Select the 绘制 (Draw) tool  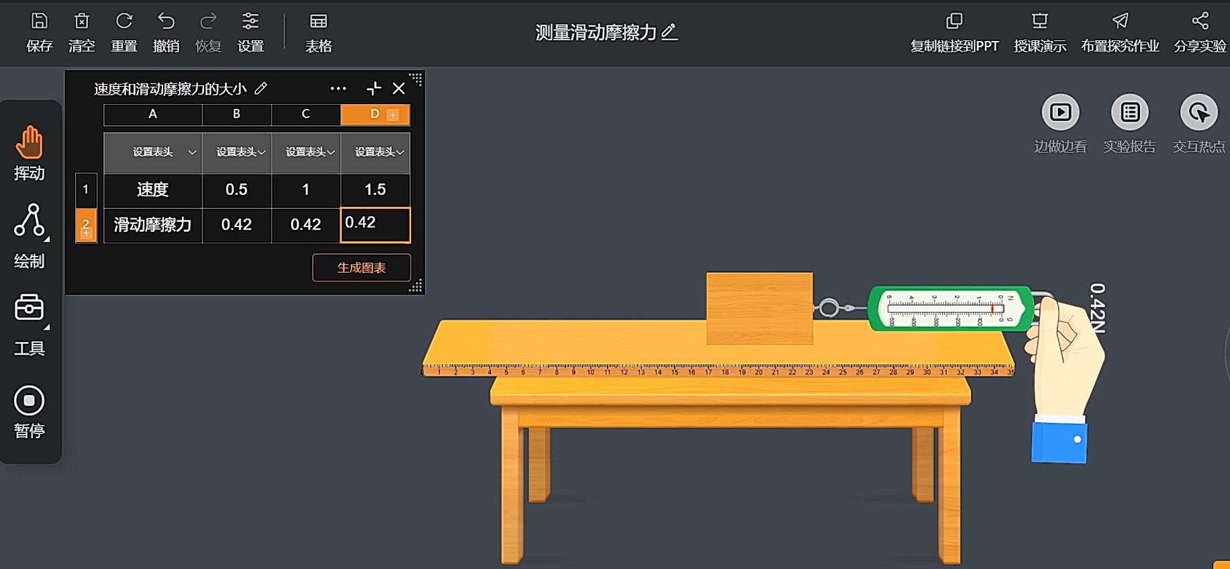pos(30,222)
